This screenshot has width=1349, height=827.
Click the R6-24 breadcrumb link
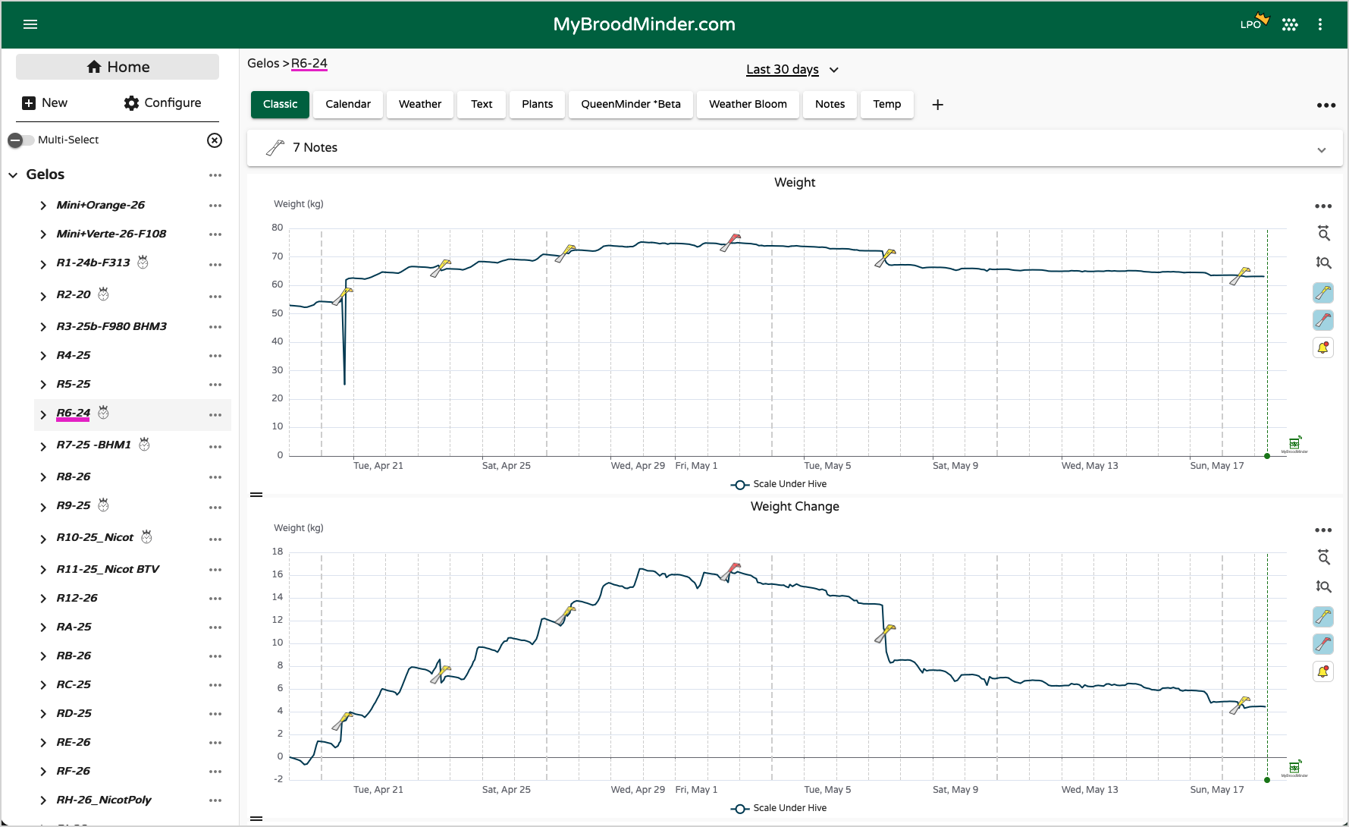point(309,64)
